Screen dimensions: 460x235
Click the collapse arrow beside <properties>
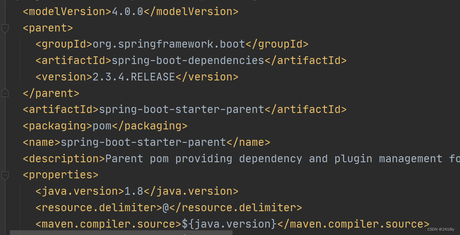(x=5, y=175)
